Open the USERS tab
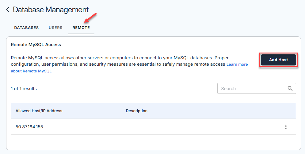305x154 pixels. point(55,28)
